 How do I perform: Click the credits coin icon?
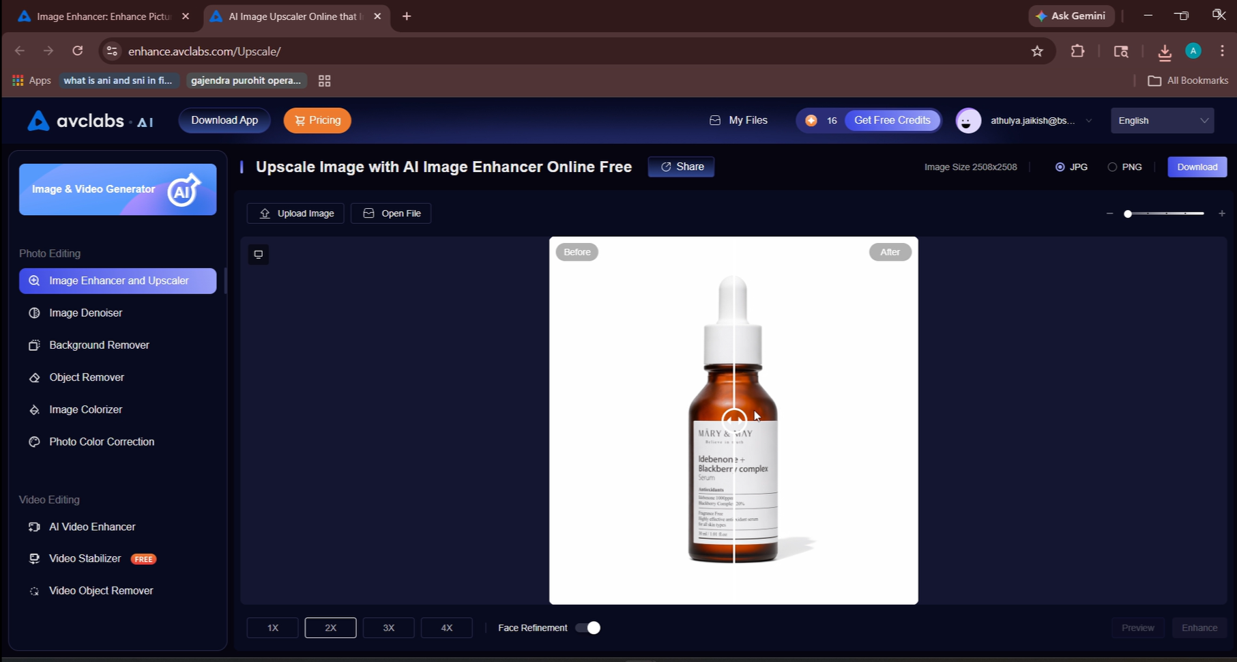point(811,120)
